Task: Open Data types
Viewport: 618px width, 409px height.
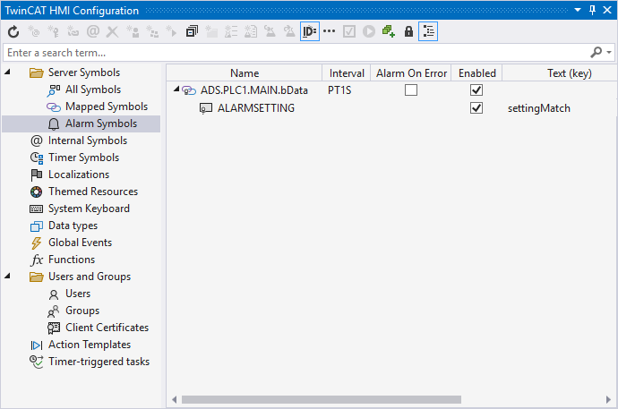Action: click(73, 226)
